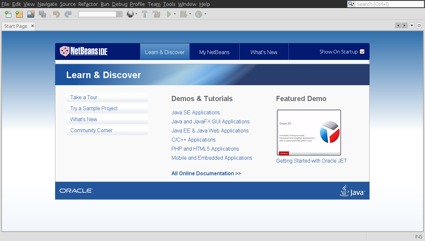This screenshot has height=241, width=425.
Task: Expand the Run Project dropdown arrow
Action: pos(175,14)
